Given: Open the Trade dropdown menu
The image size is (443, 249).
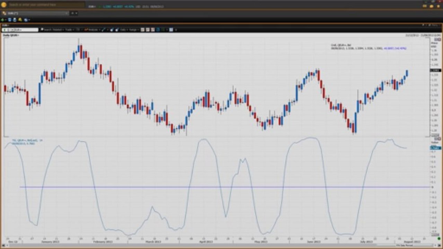Looking at the screenshot, I should (x=69, y=30).
